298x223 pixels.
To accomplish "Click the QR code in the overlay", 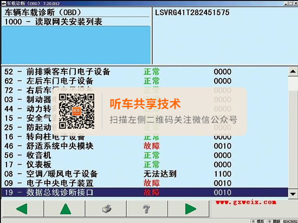I will point(76,111).
